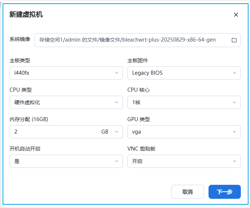Click the 主板固件 label
This screenshot has height=208, width=250.
click(138, 60)
